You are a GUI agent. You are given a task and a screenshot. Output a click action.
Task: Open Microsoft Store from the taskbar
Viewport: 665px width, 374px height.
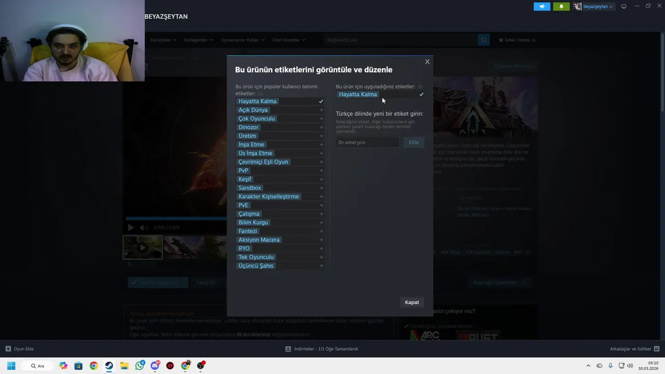click(x=78, y=366)
